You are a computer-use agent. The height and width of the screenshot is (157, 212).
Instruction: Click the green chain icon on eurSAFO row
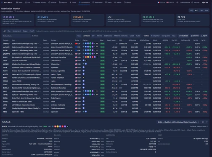pyautogui.click(x=90, y=47)
